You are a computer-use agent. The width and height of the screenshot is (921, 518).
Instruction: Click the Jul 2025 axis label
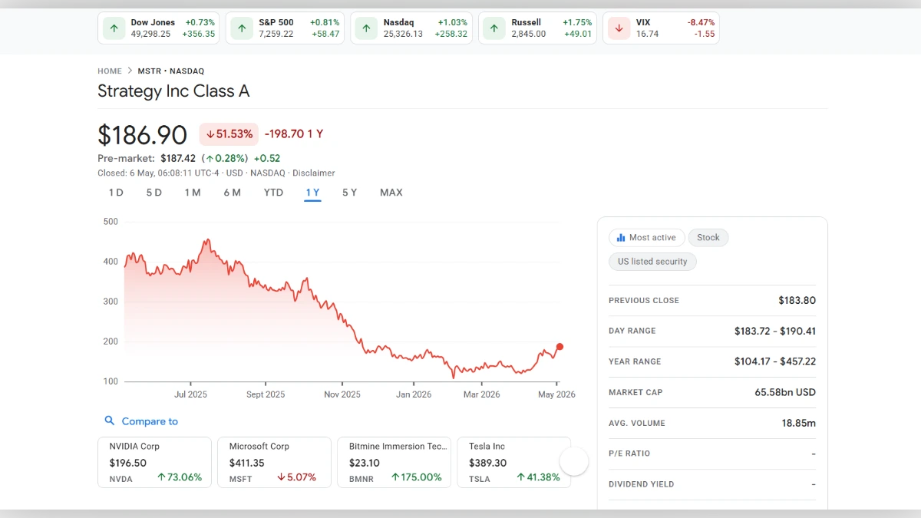click(x=191, y=394)
